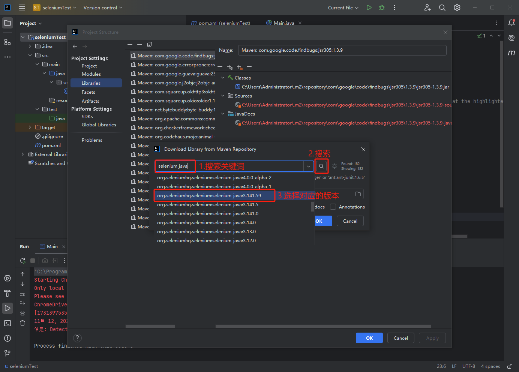Select the com.squareup.okio library

173,101
